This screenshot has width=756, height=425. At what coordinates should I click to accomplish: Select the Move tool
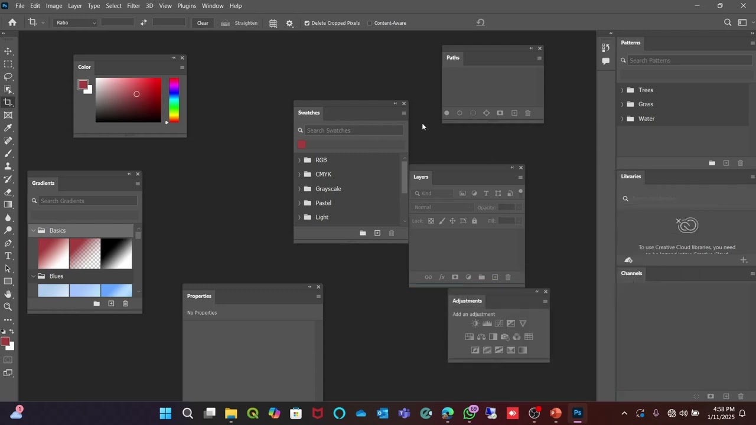coord(8,51)
